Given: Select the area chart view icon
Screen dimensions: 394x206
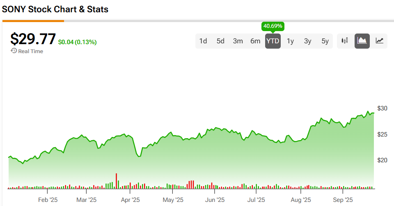Looking at the screenshot, I should click(362, 41).
